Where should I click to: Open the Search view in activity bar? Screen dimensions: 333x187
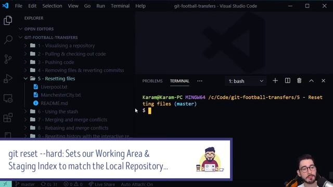(x=8, y=39)
